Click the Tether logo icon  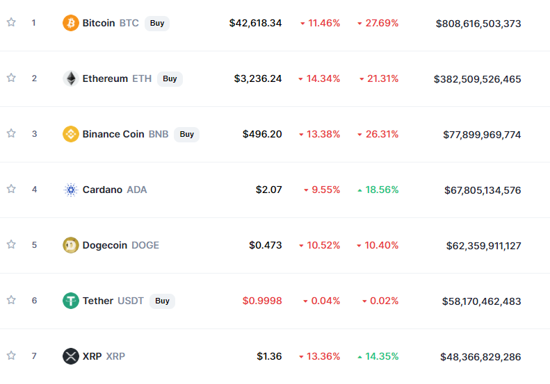(71, 301)
